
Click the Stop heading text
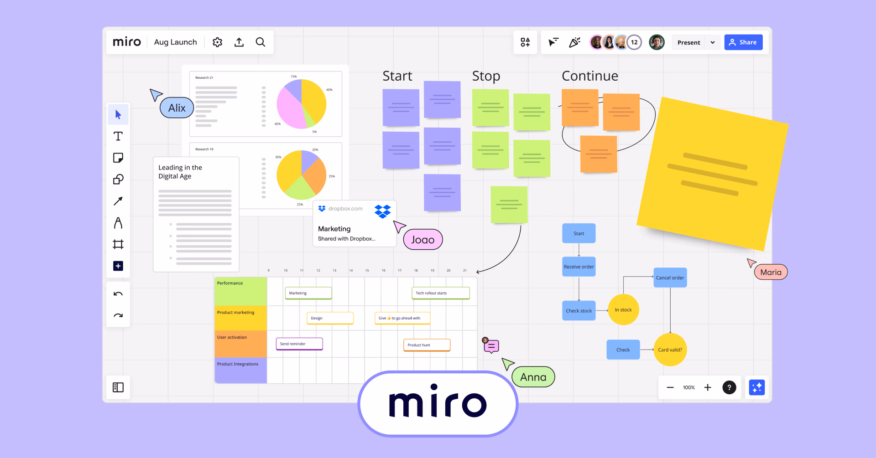(x=486, y=76)
